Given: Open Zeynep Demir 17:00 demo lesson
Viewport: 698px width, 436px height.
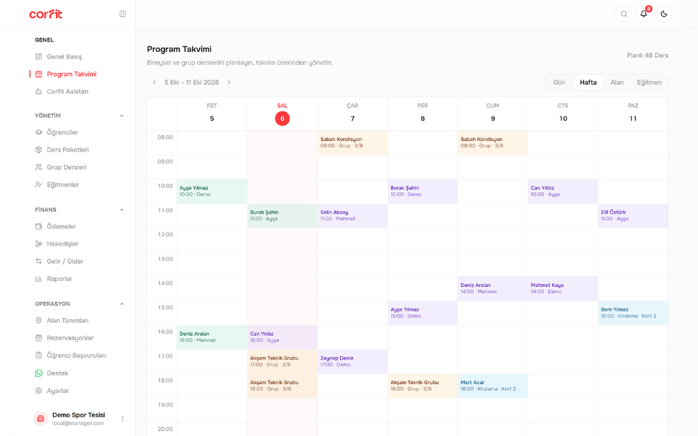Looking at the screenshot, I should (x=352, y=361).
